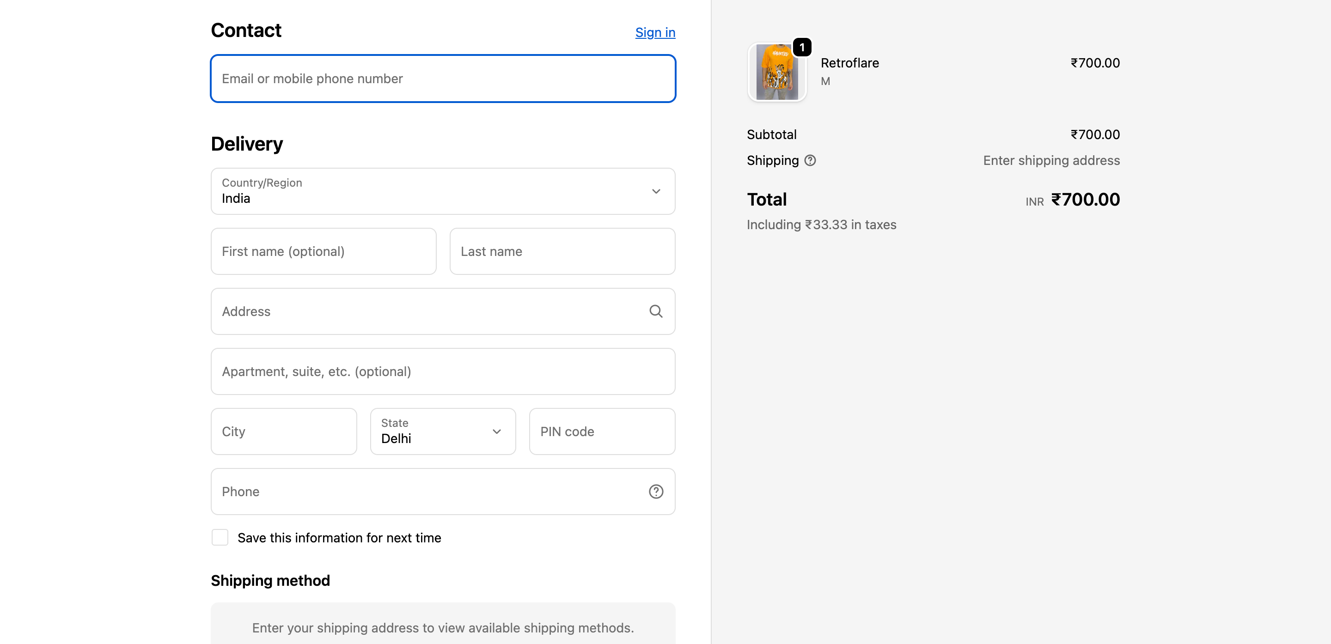Viewport: 1331px width, 644px height.
Task: Click the Apartment, suite, etc. field
Action: pyautogui.click(x=442, y=371)
